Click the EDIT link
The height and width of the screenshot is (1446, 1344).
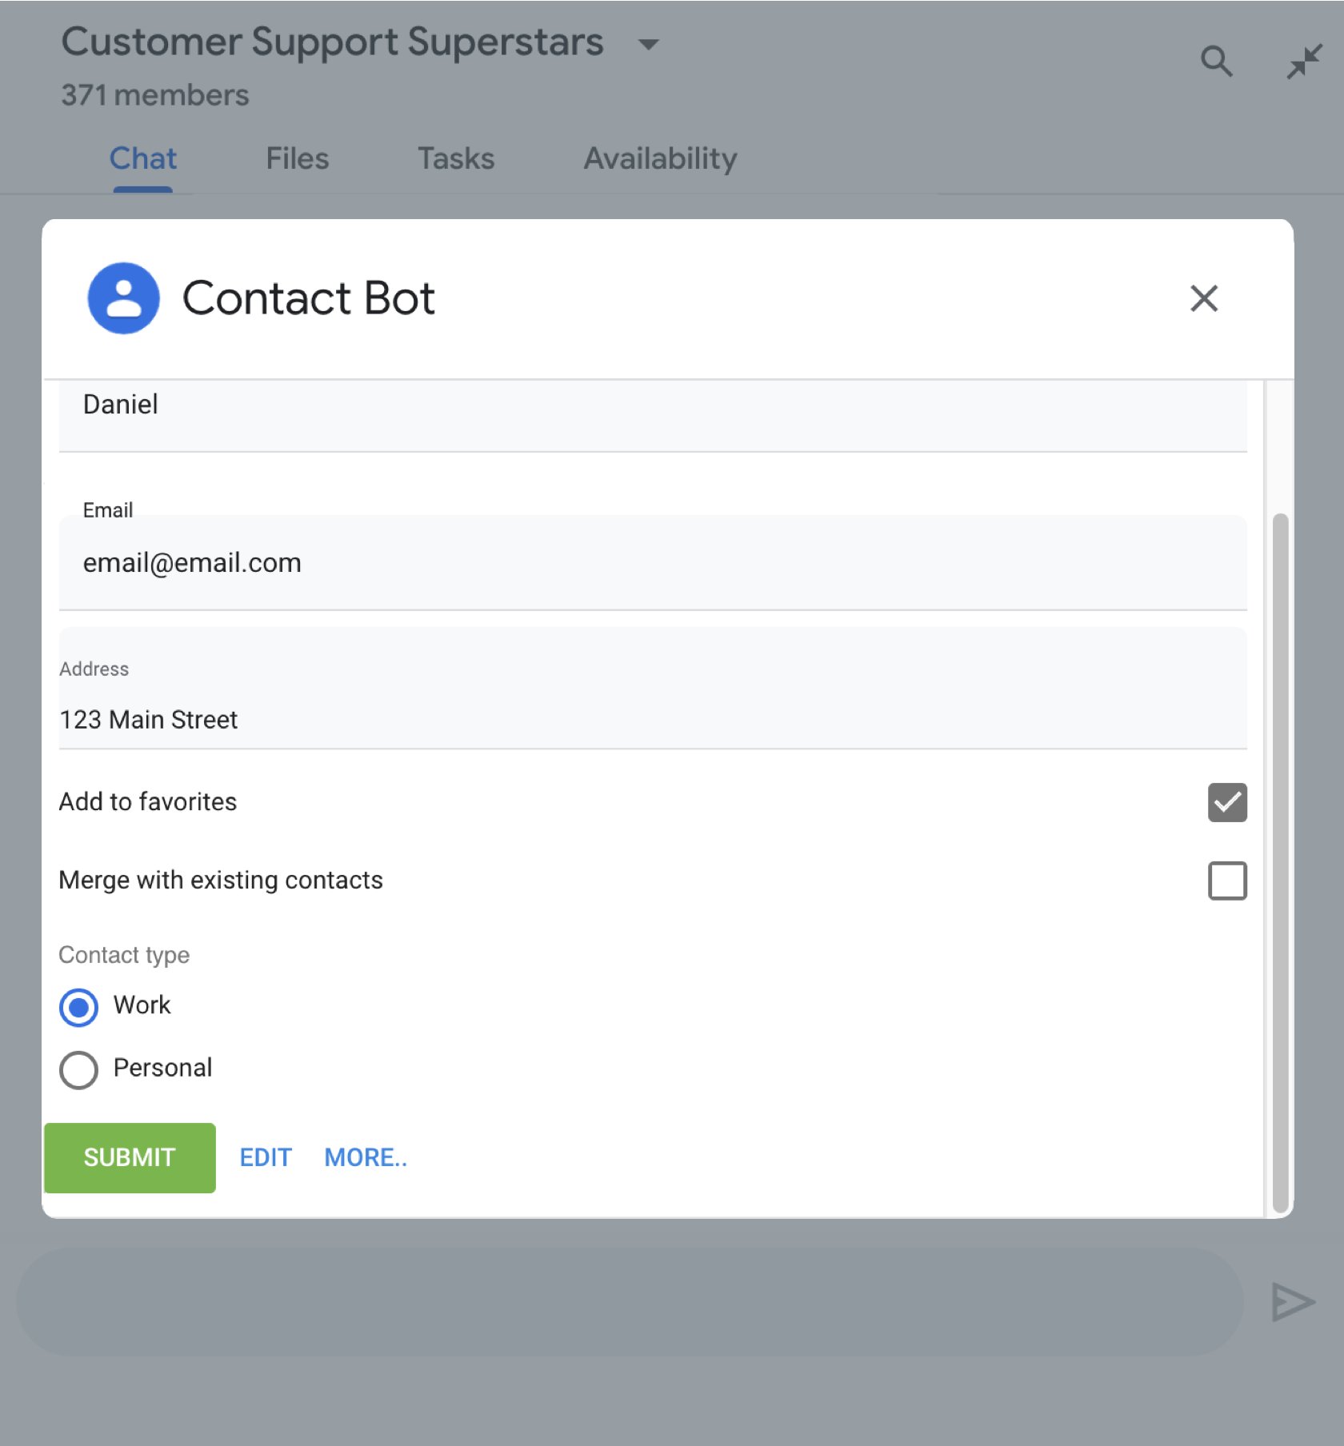click(266, 1157)
